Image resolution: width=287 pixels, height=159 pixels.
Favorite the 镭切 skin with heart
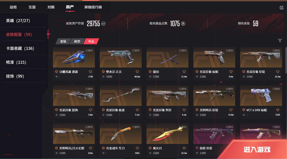click(x=184, y=72)
